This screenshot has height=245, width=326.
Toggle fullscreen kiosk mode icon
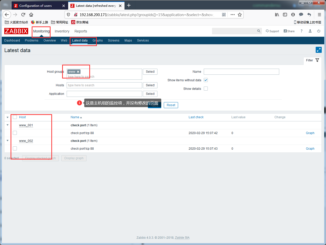tap(319, 50)
